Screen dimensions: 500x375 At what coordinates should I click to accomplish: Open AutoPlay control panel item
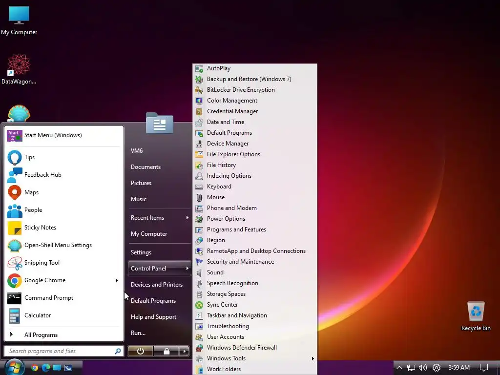[255, 68]
